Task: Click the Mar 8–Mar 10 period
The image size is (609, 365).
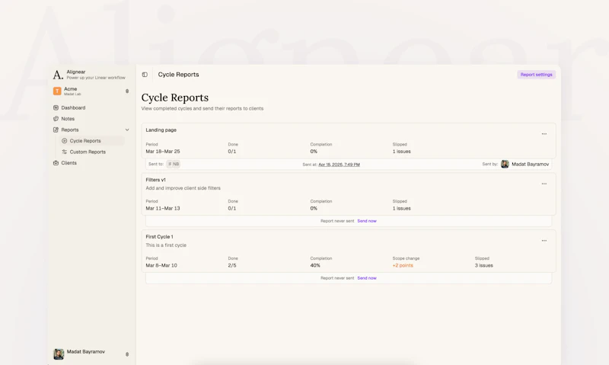Action: pos(161,265)
